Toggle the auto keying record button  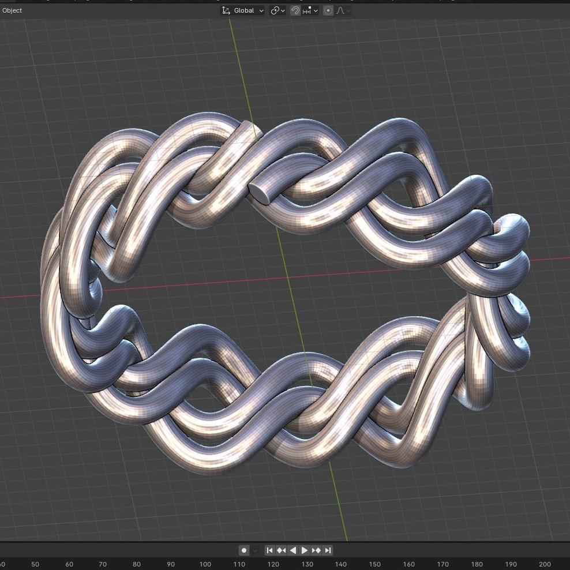tap(244, 550)
